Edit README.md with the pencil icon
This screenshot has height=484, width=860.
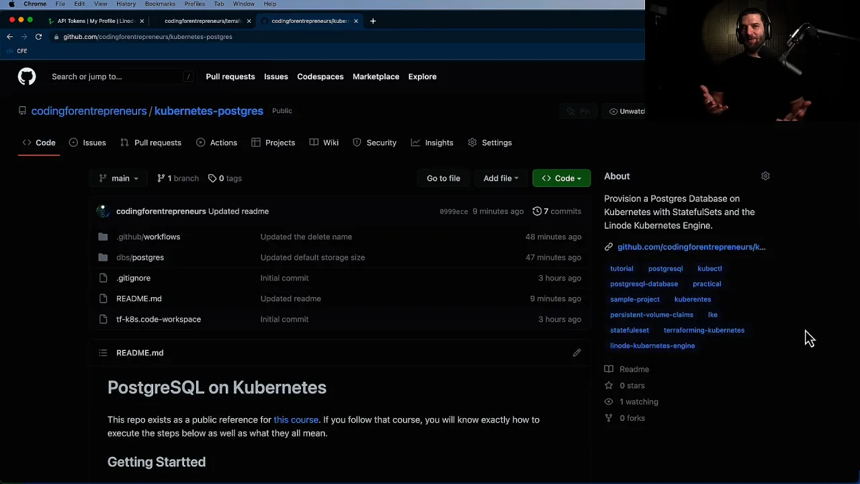[576, 353]
